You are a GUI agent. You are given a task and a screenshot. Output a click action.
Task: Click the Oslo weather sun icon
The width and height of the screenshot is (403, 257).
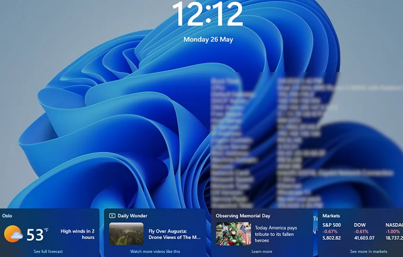coord(13,234)
